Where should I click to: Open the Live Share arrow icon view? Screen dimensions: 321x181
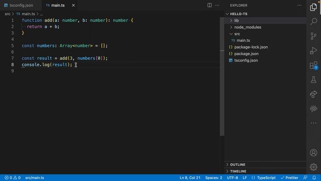tap(313, 94)
